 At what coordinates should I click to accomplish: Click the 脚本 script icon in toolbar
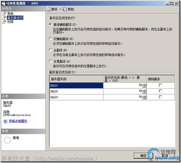[x=48, y=9]
